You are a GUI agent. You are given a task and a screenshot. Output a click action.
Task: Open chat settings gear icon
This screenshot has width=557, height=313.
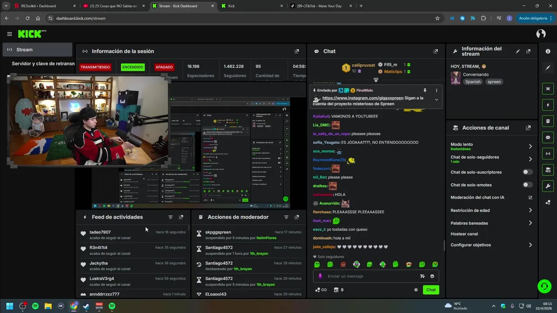pyautogui.click(x=416, y=290)
